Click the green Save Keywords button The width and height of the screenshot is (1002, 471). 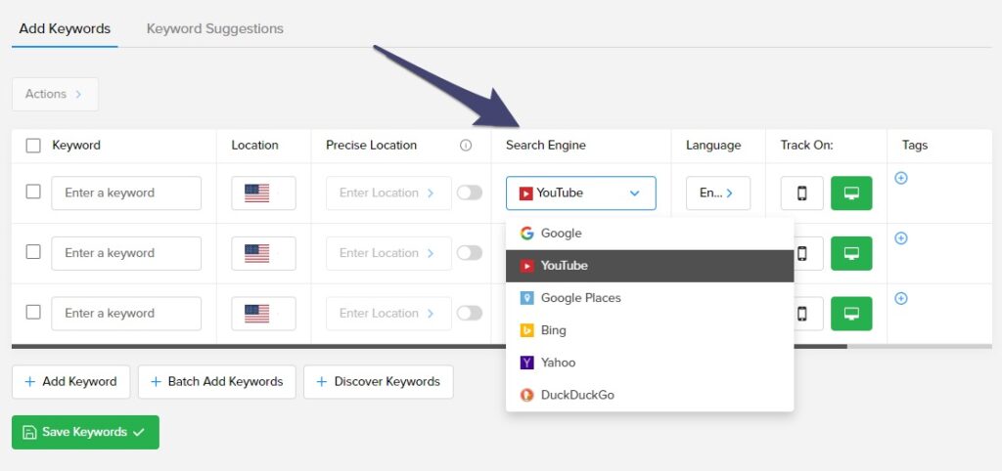(x=85, y=432)
